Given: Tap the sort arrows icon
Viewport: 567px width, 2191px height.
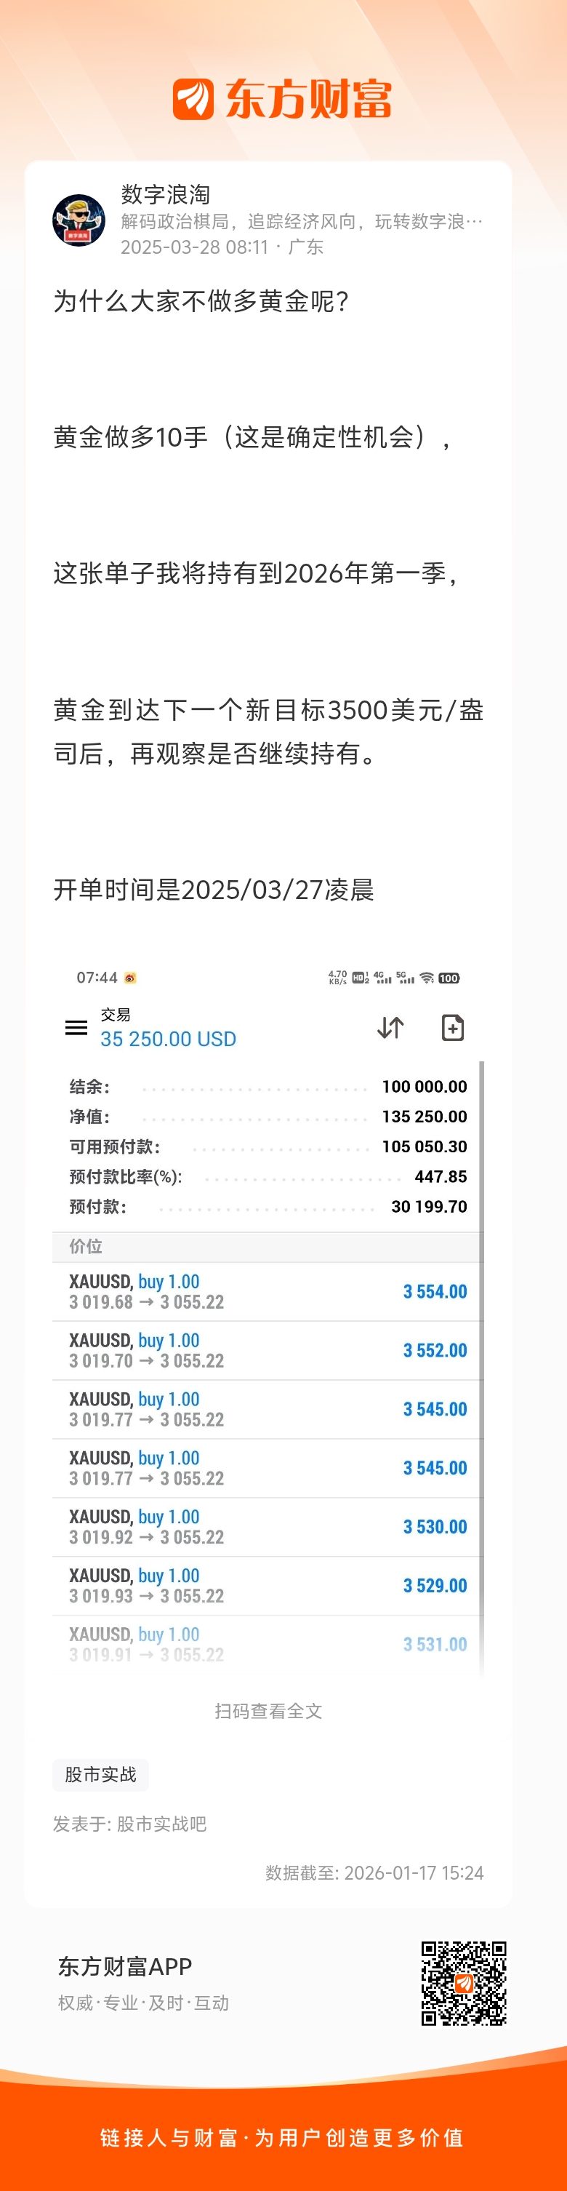Looking at the screenshot, I should [390, 1027].
